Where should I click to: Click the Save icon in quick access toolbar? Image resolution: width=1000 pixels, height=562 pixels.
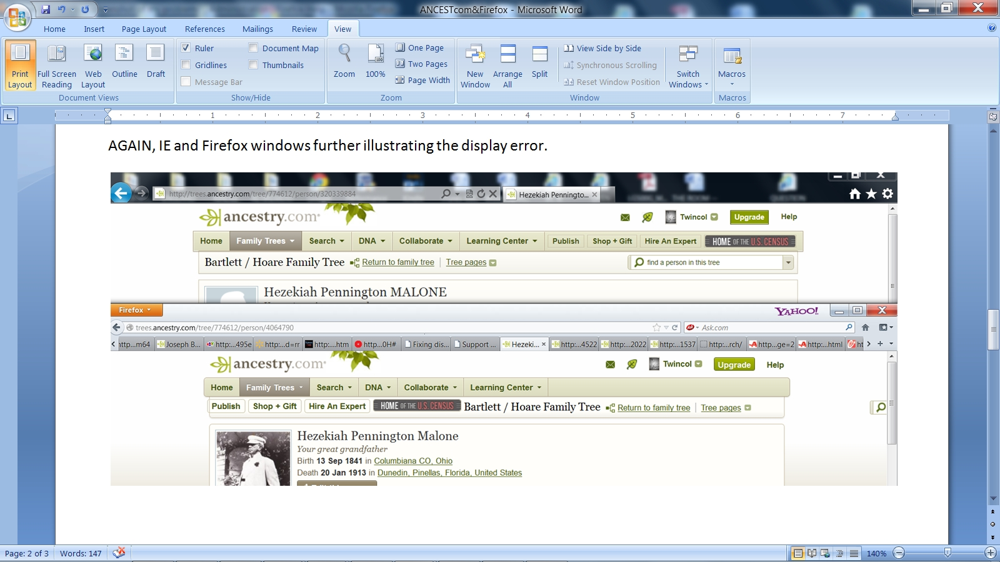(46, 9)
